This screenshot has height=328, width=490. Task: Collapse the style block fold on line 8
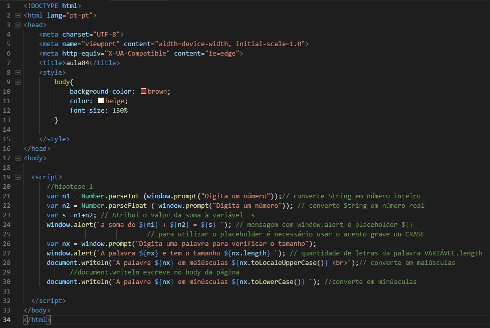[18, 73]
